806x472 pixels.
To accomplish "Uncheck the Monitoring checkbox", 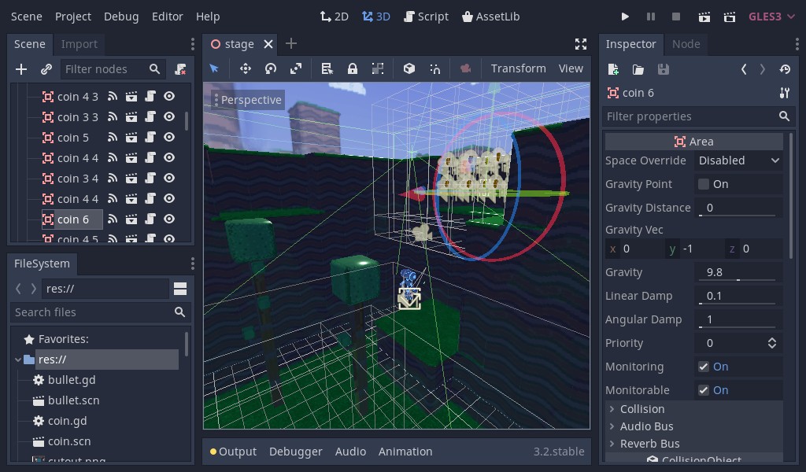I will 704,367.
